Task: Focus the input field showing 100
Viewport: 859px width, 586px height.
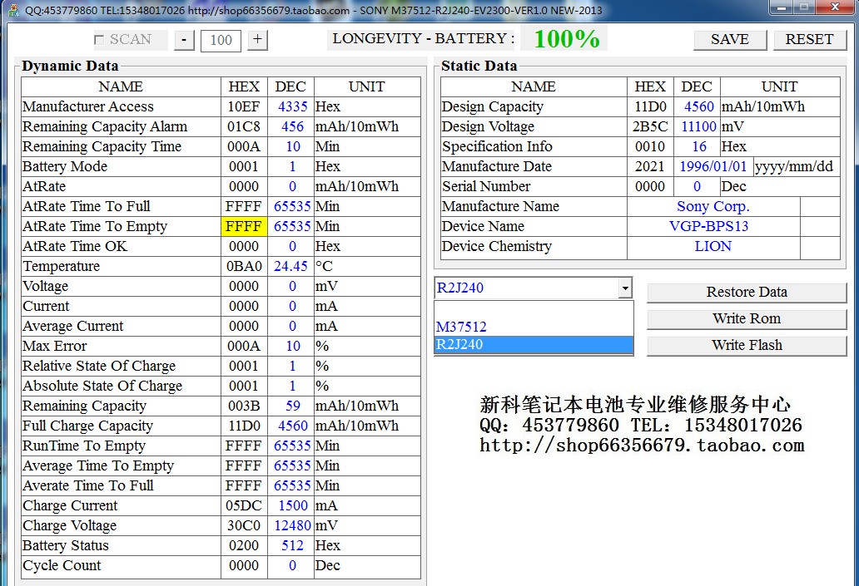Action: click(221, 41)
